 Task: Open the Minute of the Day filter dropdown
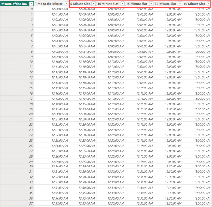pyautogui.click(x=31, y=3)
